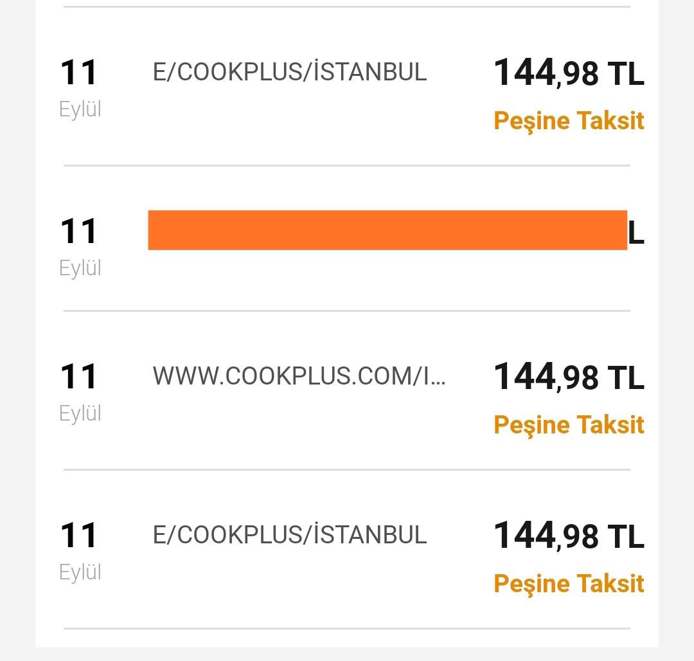Click Eylül in the last transaction row
The image size is (694, 661).
tap(80, 572)
